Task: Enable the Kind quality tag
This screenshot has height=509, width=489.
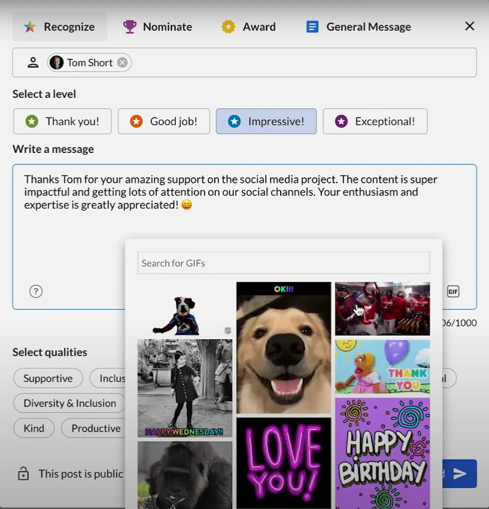Action: pos(34,428)
